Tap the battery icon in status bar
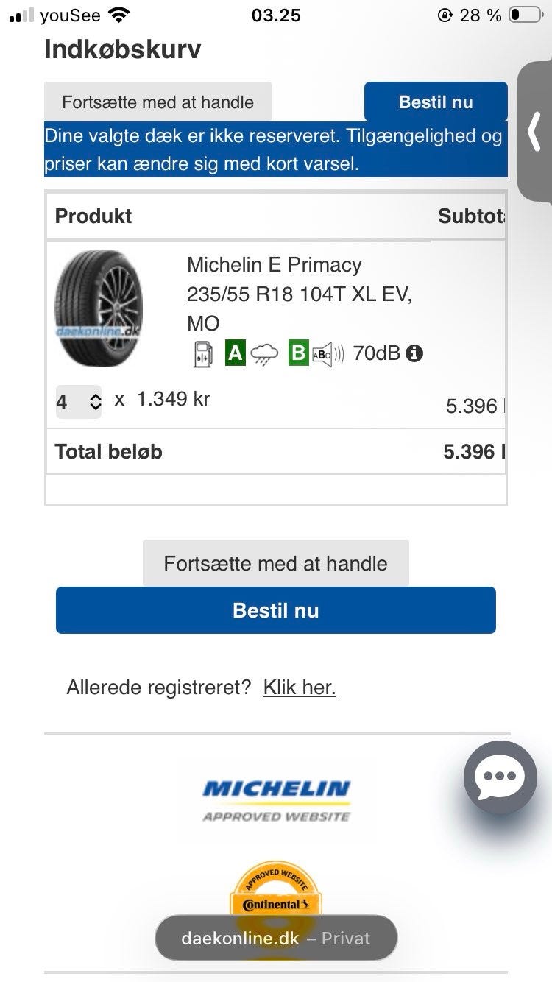The height and width of the screenshot is (982, 552). coord(525,15)
